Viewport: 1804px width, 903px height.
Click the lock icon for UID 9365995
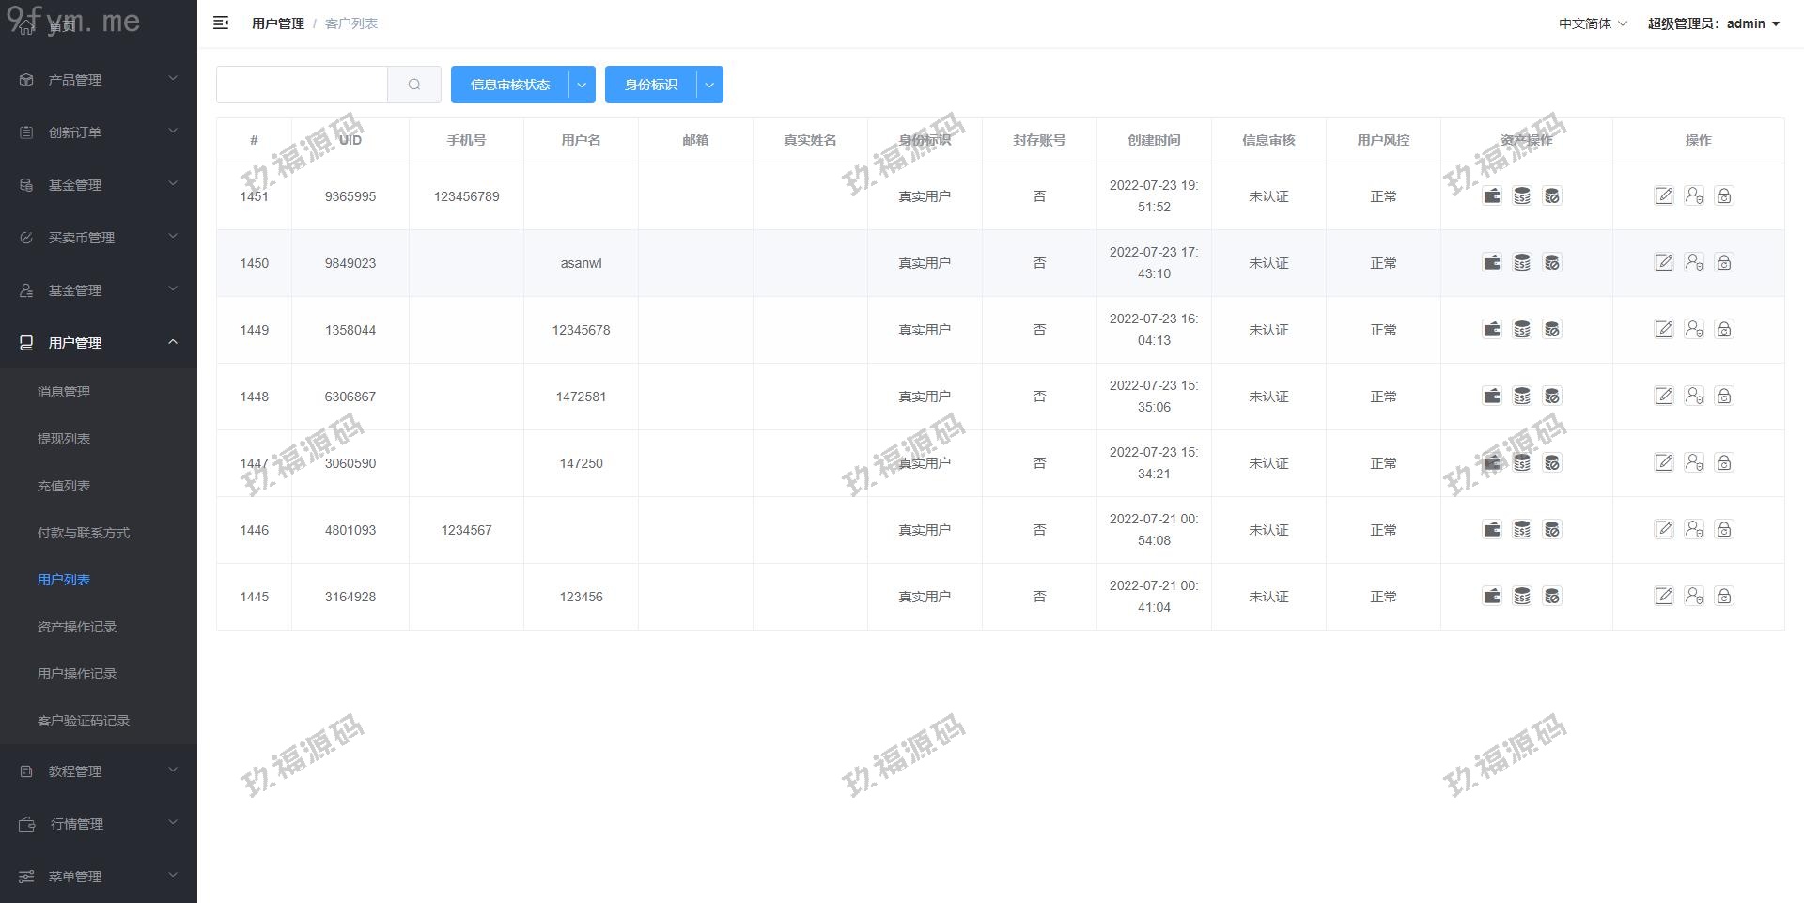(x=1724, y=195)
